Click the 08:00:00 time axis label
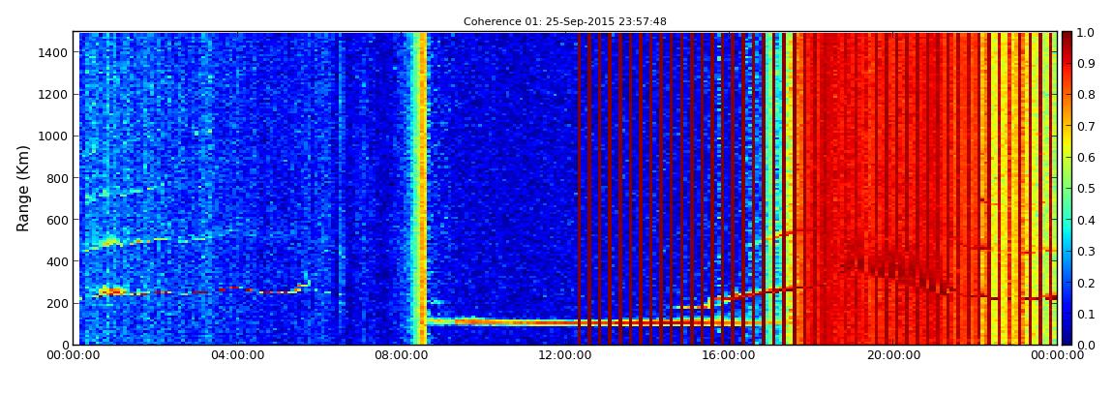Image resolution: width=1113 pixels, height=394 pixels. (402, 355)
